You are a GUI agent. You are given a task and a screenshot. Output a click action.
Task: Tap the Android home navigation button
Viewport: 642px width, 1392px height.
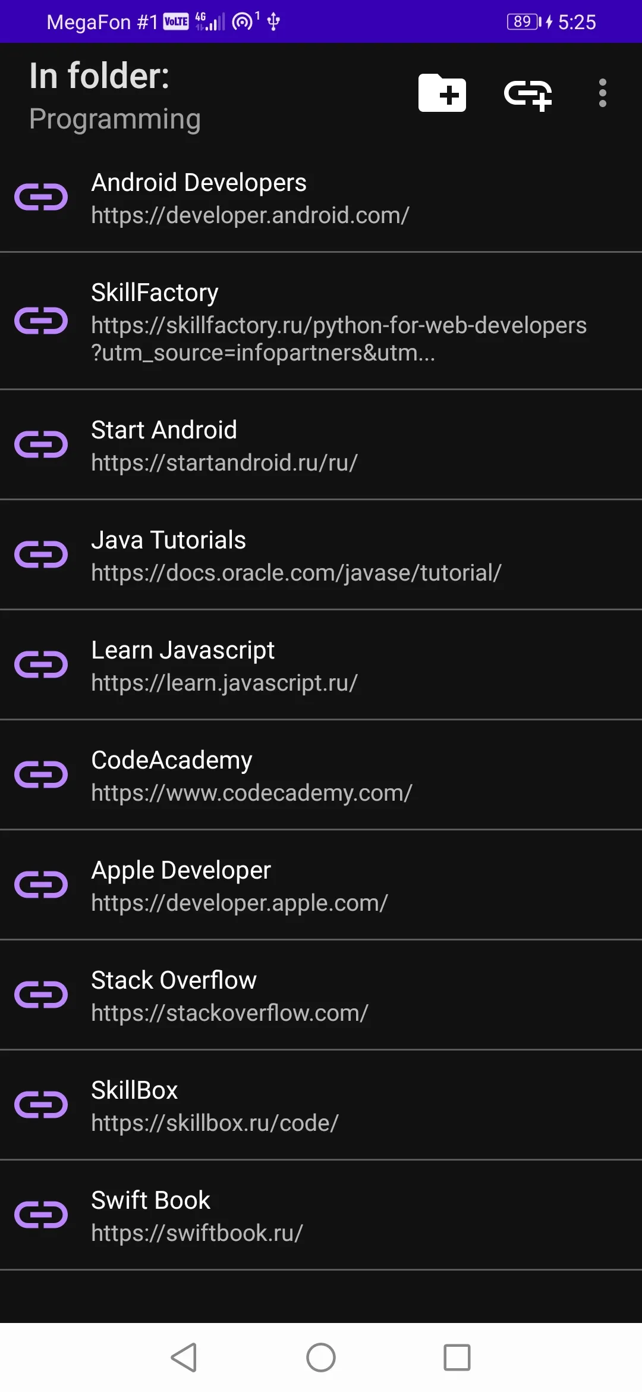point(321,1357)
